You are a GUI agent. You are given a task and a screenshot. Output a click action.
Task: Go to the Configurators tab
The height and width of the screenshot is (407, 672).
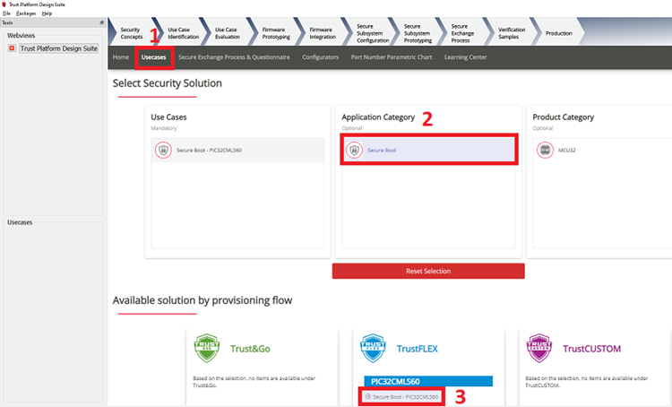[320, 56]
